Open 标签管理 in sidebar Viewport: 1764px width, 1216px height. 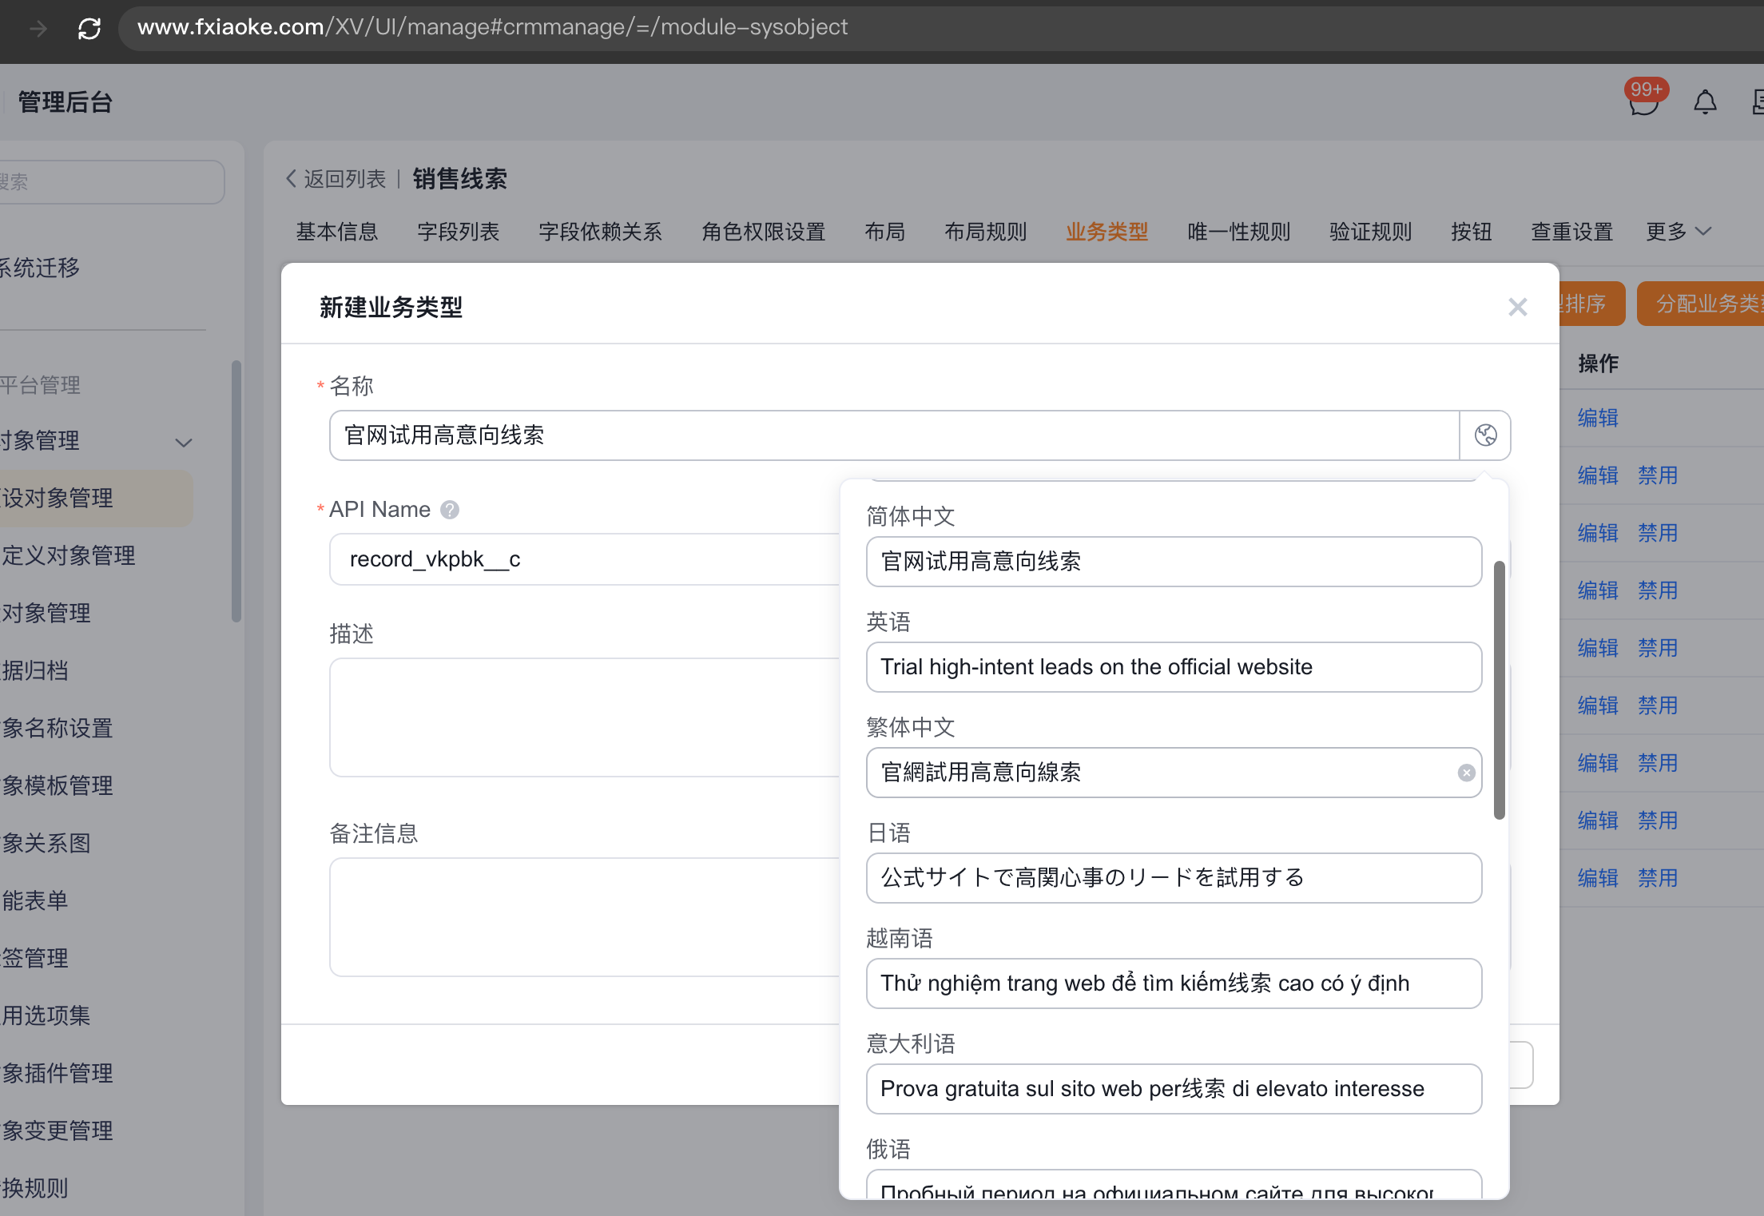[34, 958]
